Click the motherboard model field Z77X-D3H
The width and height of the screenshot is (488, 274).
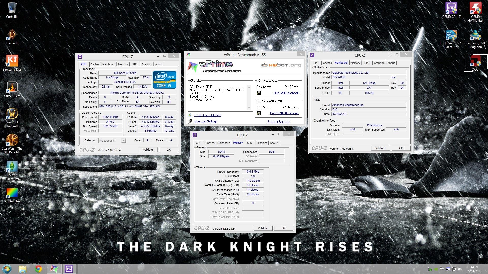355,77
